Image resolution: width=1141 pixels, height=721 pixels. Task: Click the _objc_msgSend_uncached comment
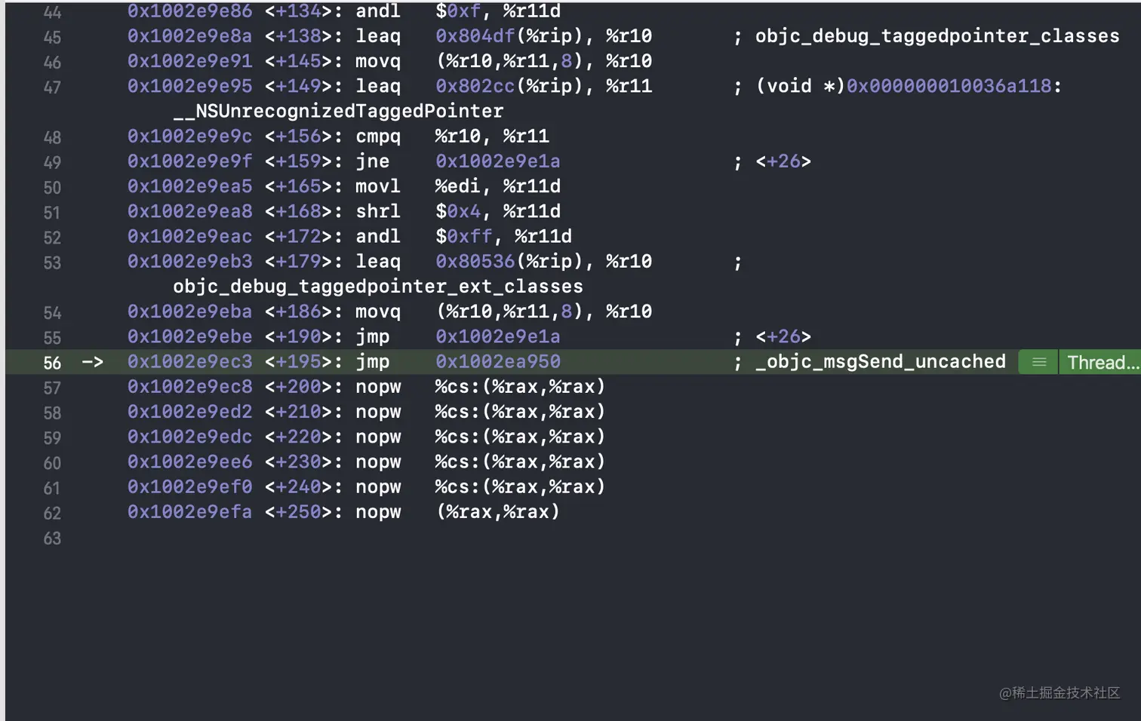881,361
